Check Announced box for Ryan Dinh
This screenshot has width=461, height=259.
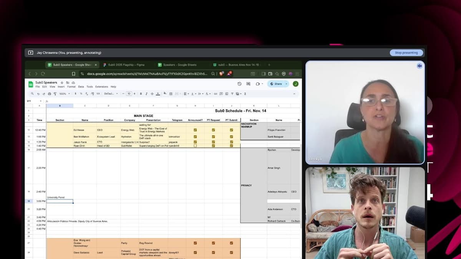[x=195, y=146]
